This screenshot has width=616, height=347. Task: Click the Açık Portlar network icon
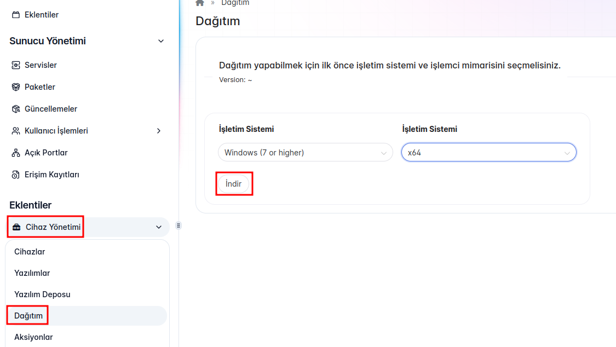point(15,153)
